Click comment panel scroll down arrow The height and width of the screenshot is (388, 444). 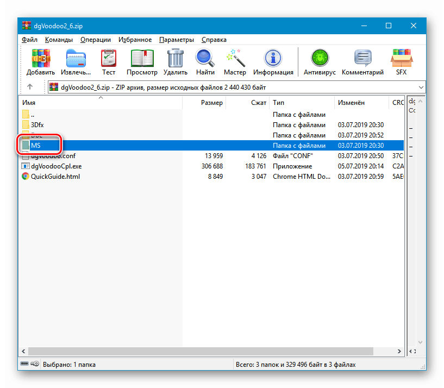click(x=421, y=342)
